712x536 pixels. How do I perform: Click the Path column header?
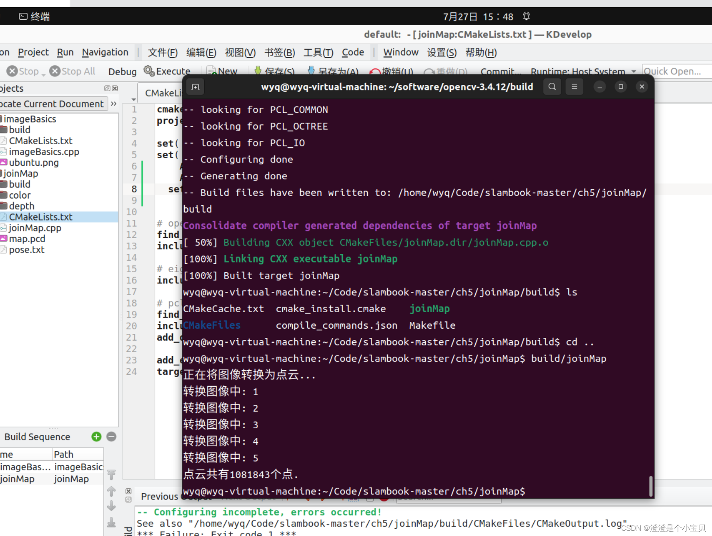(78, 454)
